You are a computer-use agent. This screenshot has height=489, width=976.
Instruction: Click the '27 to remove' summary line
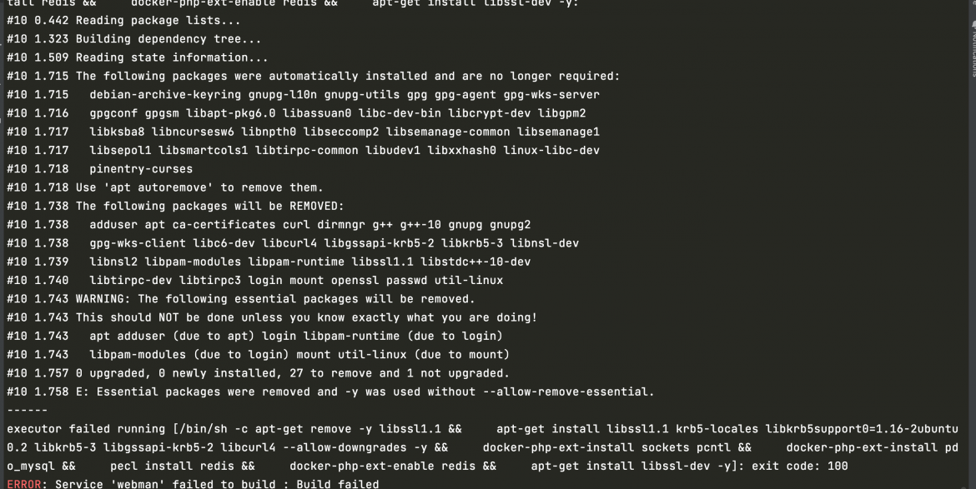[x=259, y=373]
